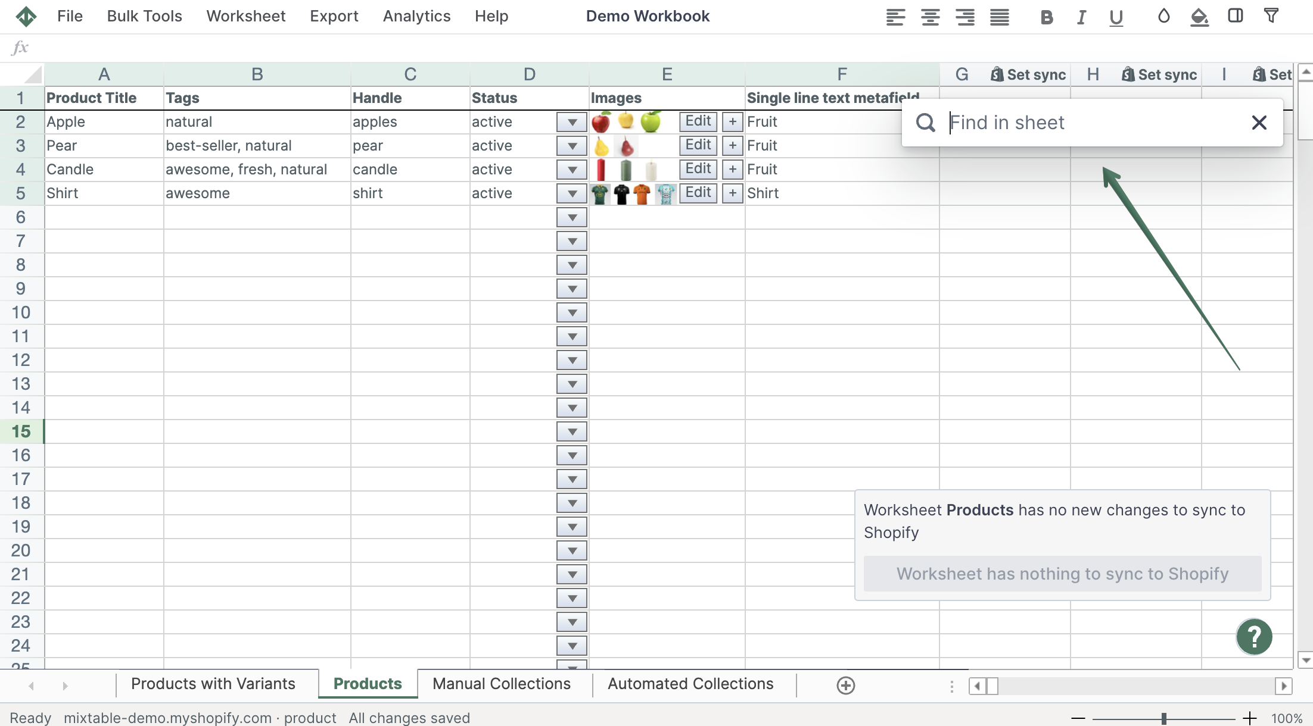1313x726 pixels.
Task: Open the text color droplet icon
Action: point(1163,16)
